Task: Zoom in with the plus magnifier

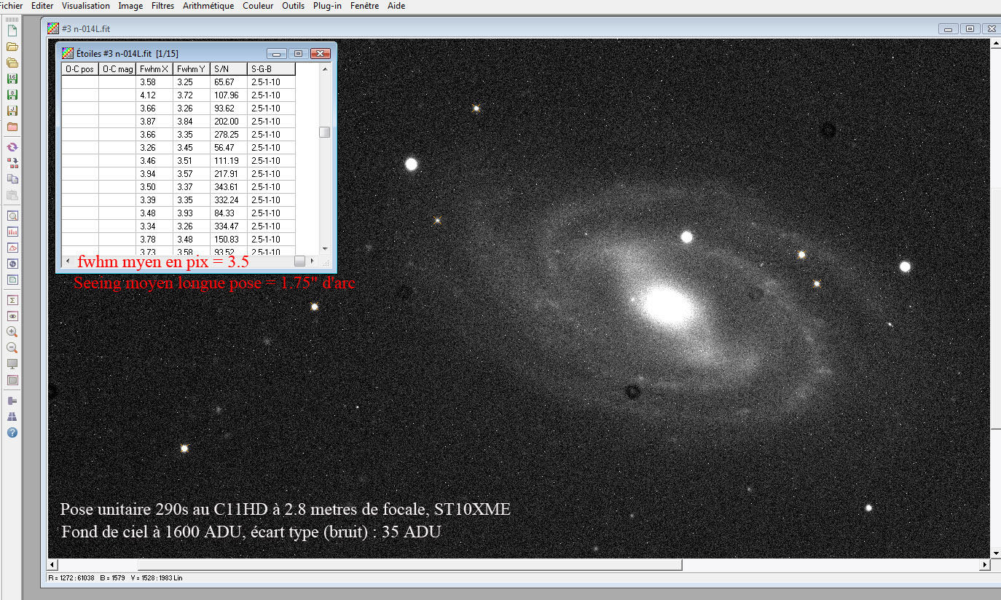Action: [12, 332]
